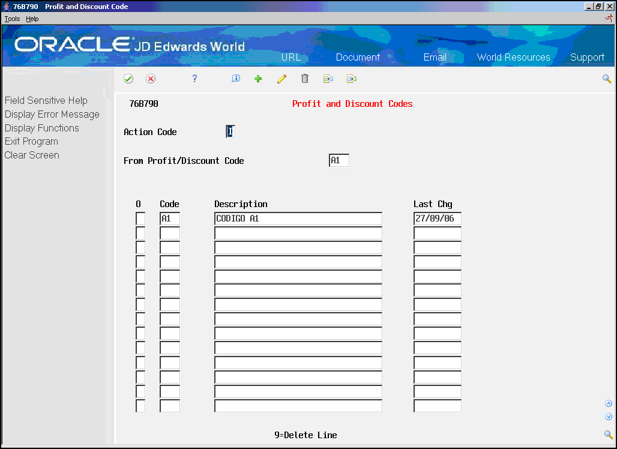Image resolution: width=617 pixels, height=449 pixels.
Task: Click option field in CODIGO A1 row
Action: pyautogui.click(x=140, y=218)
